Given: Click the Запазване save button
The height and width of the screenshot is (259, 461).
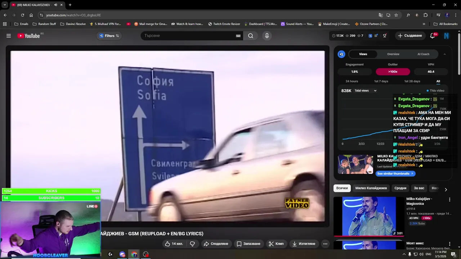Looking at the screenshot, I should (x=248, y=244).
